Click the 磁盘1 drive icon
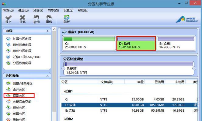Screen dimensions: 202x121 tap(64, 32)
